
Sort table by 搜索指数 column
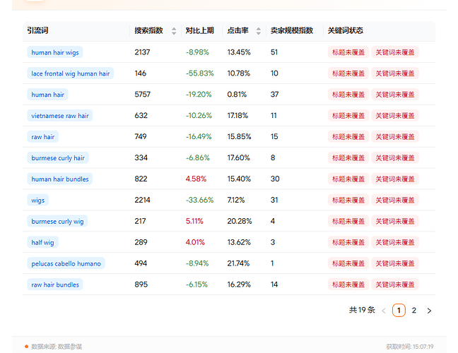point(174,31)
